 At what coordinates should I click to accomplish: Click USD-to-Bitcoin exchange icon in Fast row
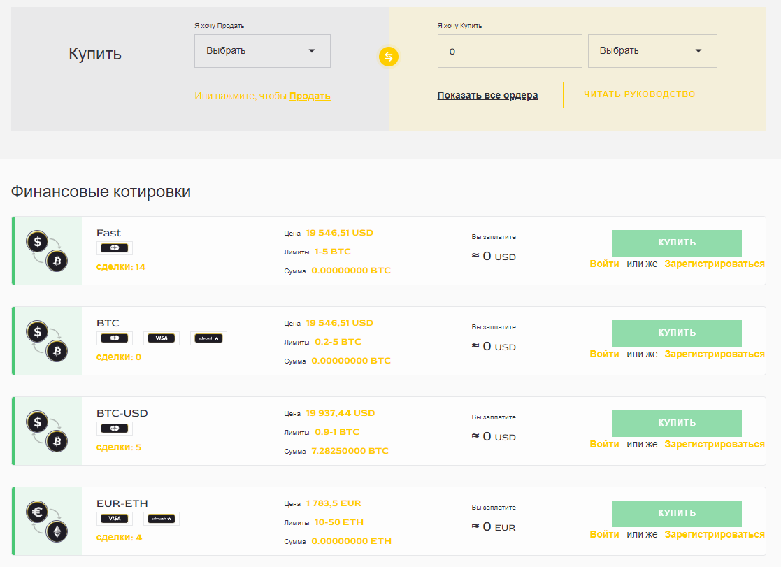tap(47, 251)
